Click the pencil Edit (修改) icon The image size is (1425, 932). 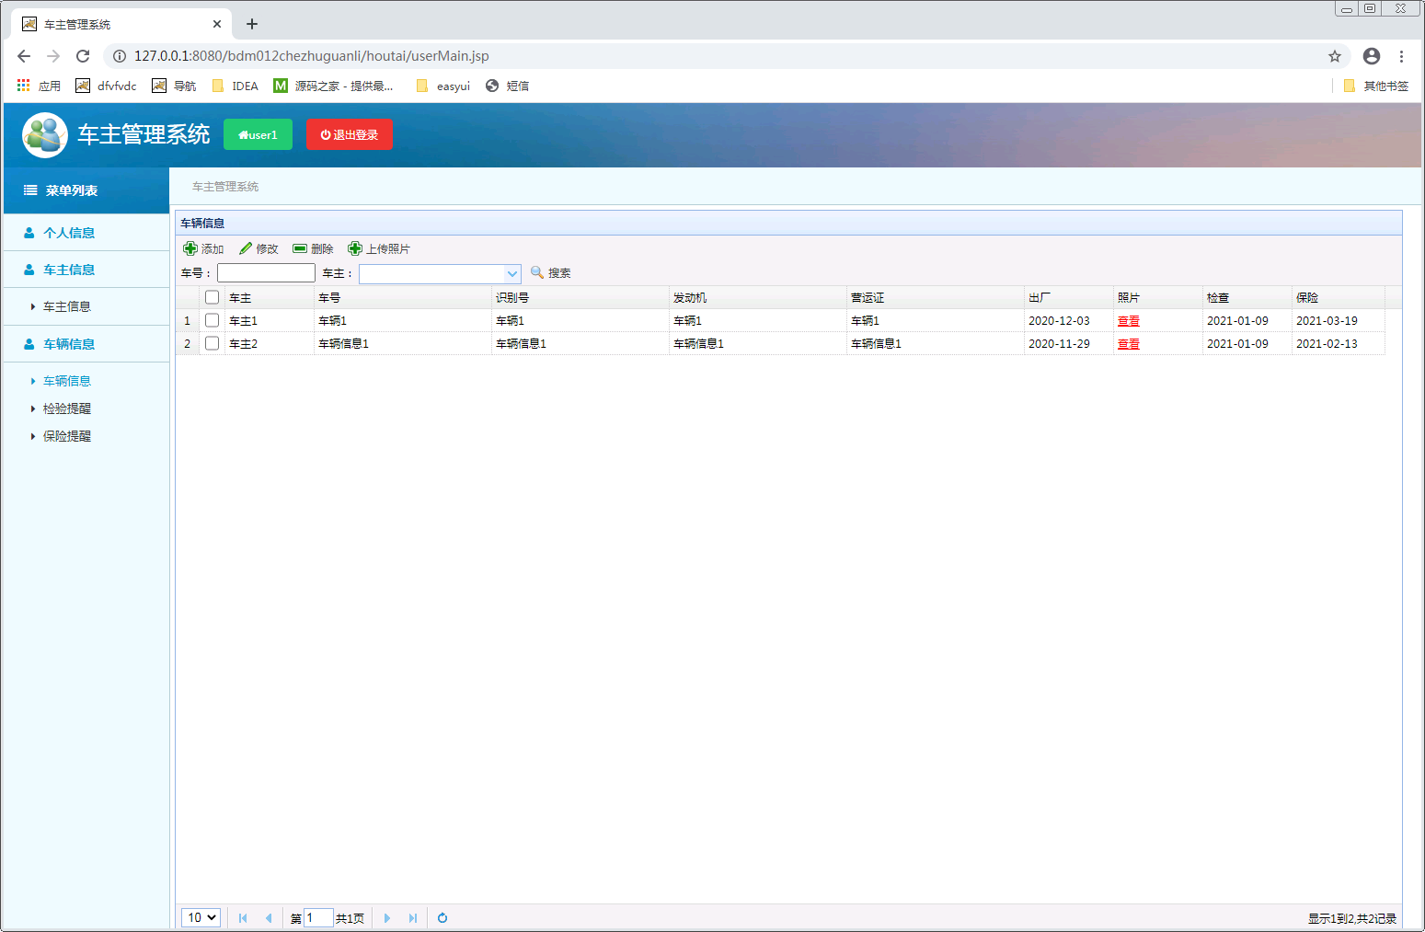246,248
